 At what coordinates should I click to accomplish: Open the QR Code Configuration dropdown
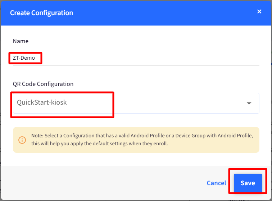click(x=136, y=103)
